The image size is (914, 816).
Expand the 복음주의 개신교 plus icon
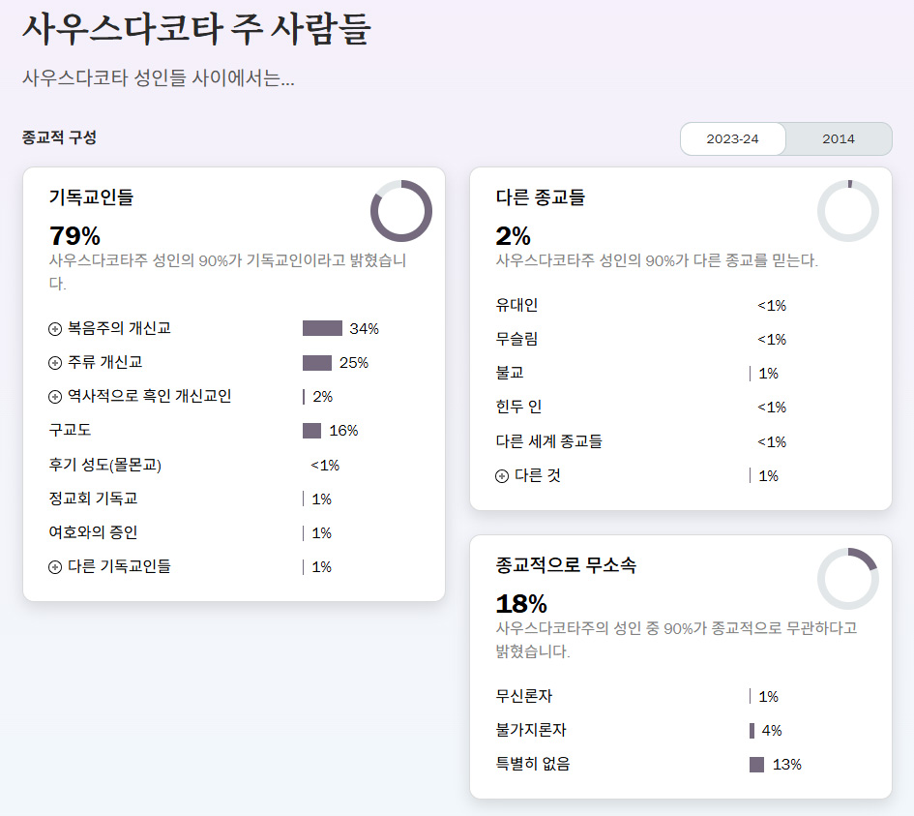55,329
